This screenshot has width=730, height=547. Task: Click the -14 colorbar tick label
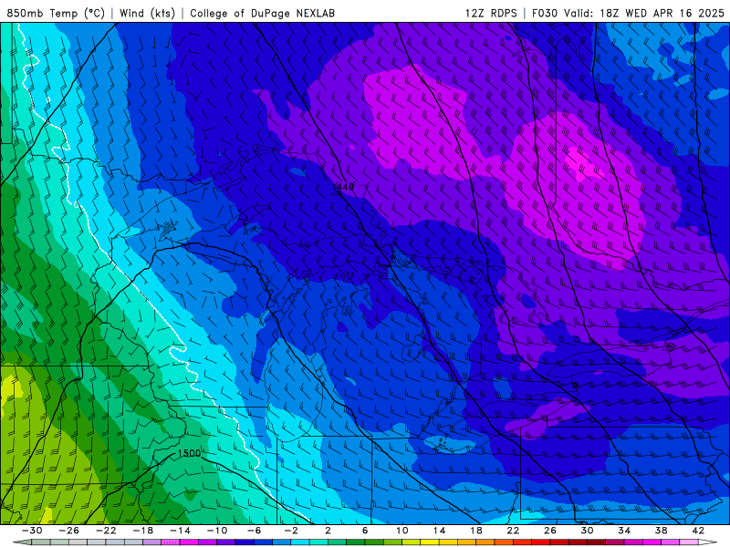tap(180, 531)
